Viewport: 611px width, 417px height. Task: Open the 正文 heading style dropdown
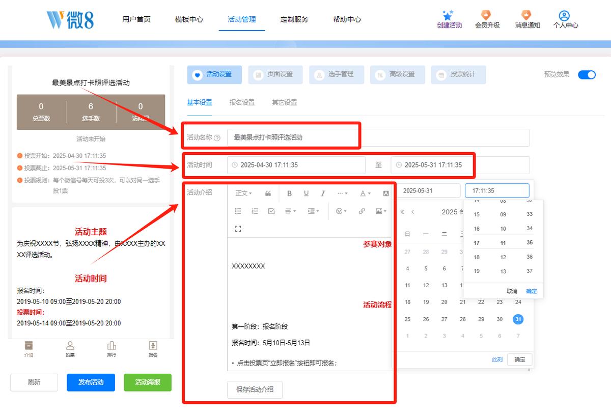243,193
